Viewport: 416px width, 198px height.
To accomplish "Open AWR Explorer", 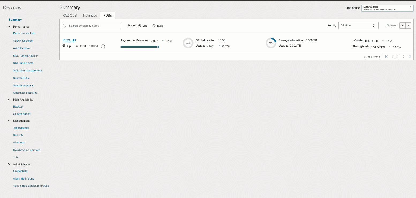I will [x=22, y=48].
